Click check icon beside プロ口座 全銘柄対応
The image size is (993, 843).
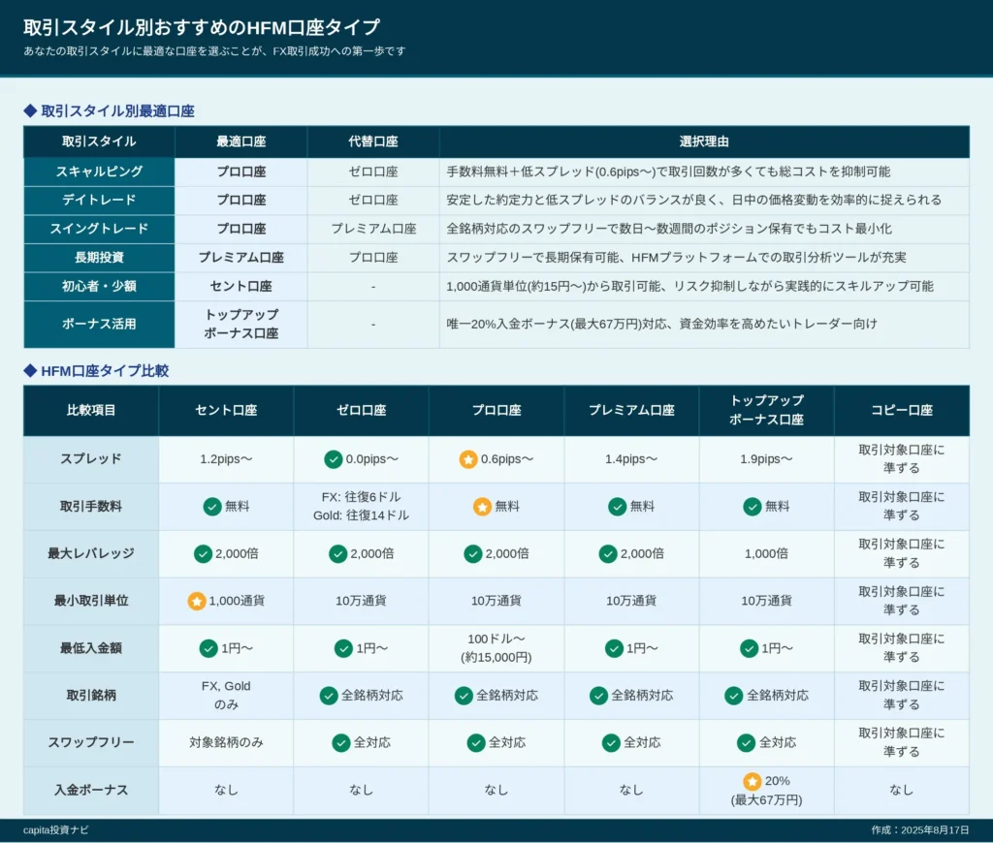[x=464, y=696]
